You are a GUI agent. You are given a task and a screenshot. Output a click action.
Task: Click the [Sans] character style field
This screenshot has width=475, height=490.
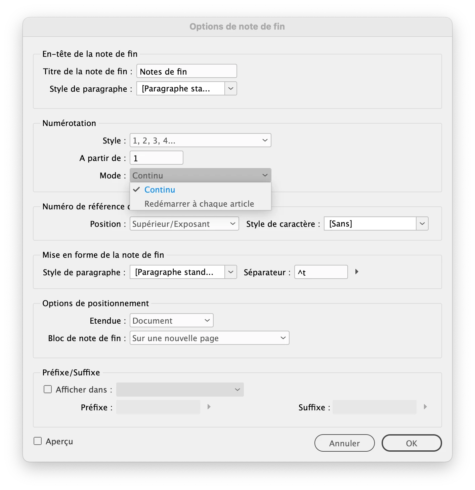[x=370, y=223]
